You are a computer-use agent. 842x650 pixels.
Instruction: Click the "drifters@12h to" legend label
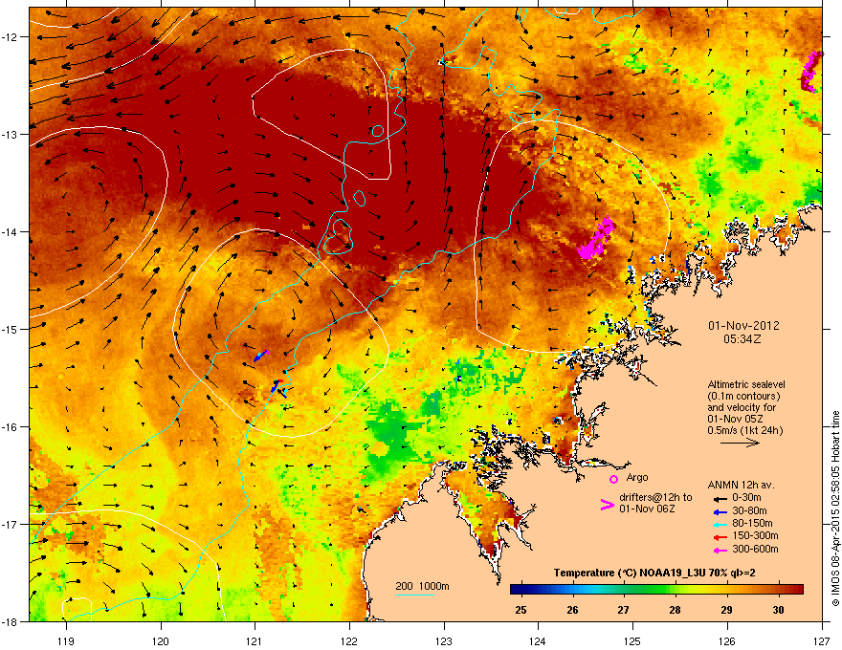[x=655, y=498]
